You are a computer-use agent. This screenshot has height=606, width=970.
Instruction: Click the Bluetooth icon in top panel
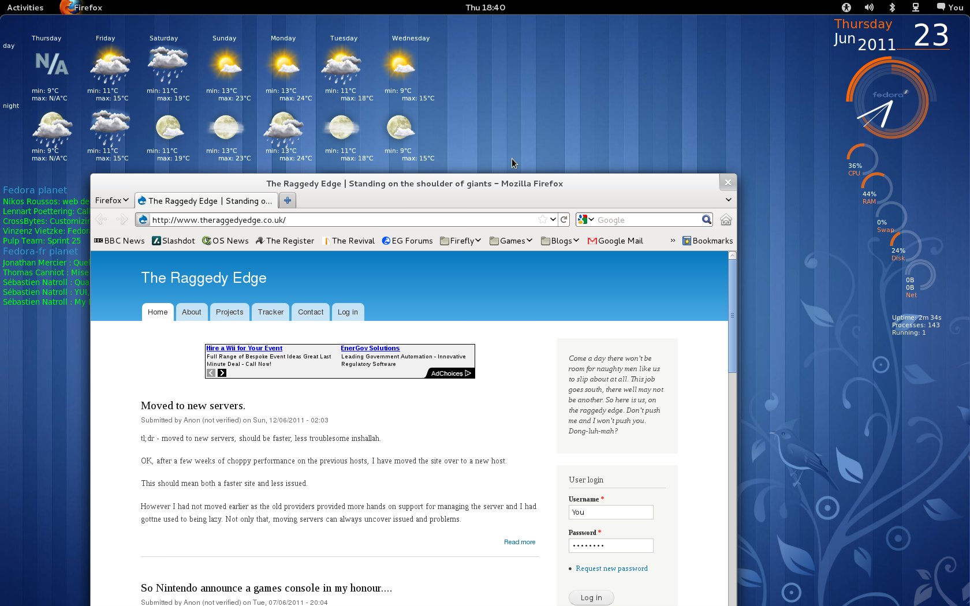[x=892, y=8]
